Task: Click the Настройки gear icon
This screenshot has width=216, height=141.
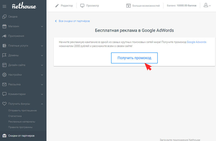Action: 4,75
